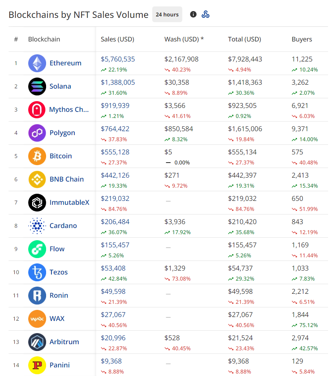Click BNB Chain sales value $442,126
Viewport: 332px width, 376px height.
[x=115, y=175]
